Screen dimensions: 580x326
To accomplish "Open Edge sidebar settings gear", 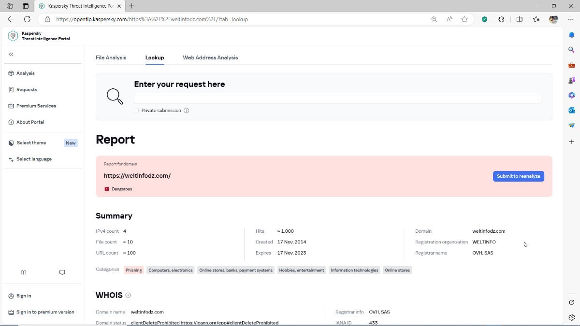I will coord(571,317).
